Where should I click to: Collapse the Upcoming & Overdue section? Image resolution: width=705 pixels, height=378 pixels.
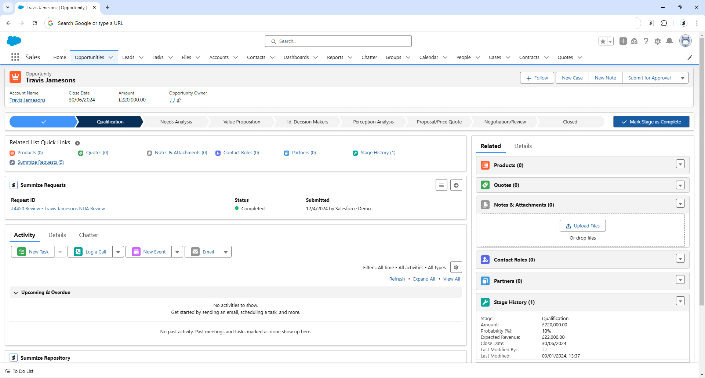tap(16, 293)
